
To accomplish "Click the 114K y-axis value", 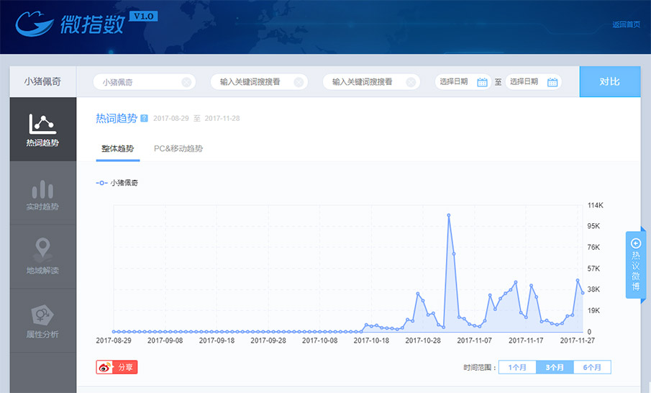I will (x=596, y=205).
